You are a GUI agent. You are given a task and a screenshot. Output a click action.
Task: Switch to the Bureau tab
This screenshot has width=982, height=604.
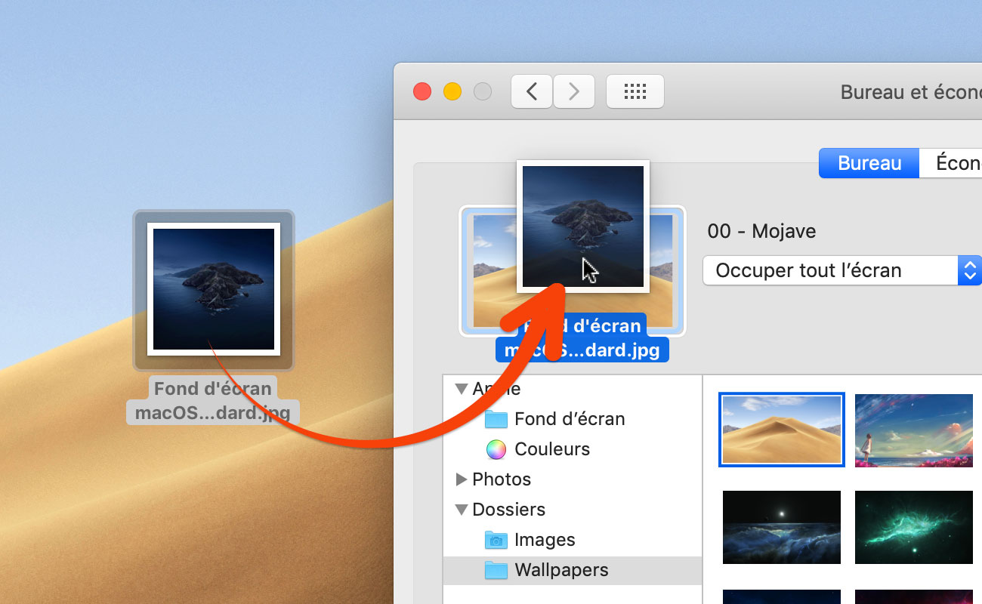868,162
